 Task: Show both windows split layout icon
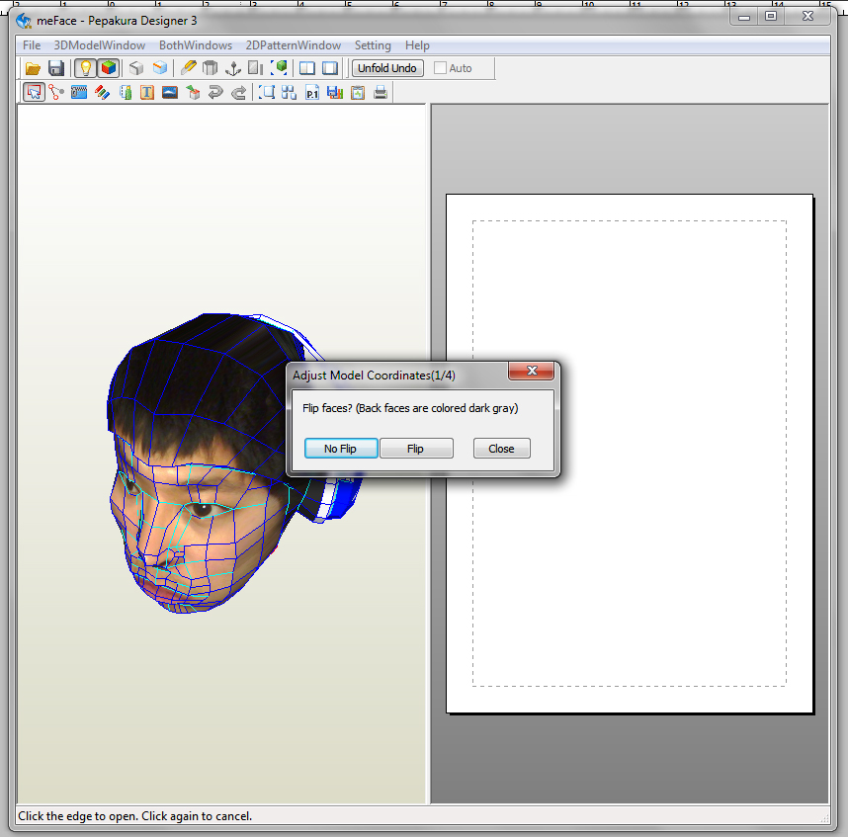(x=307, y=68)
